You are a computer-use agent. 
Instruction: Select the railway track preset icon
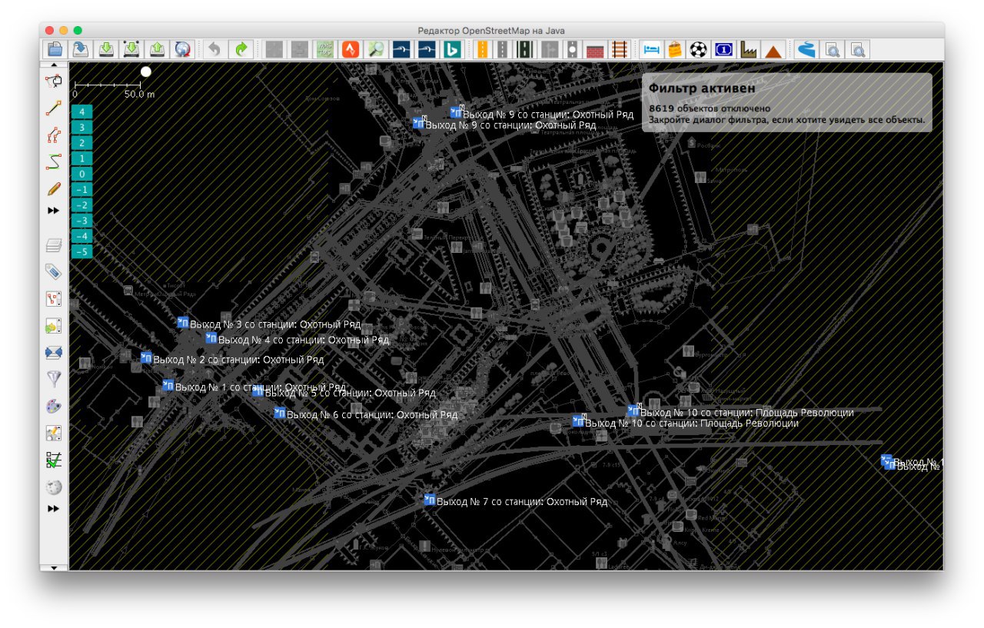pos(619,50)
